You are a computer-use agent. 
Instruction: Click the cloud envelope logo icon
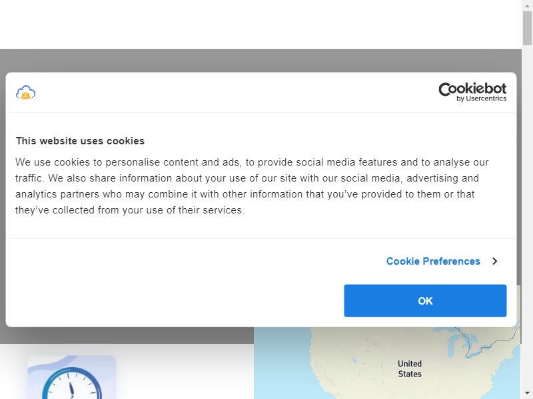click(x=26, y=92)
